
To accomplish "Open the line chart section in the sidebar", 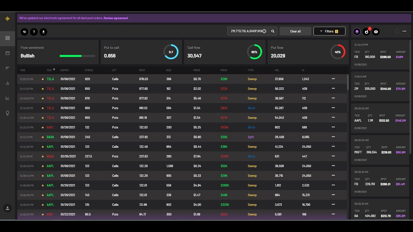I will point(7,98).
